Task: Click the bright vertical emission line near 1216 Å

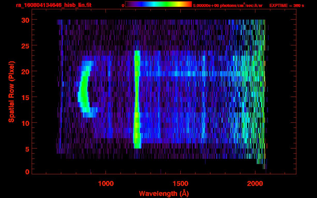Action: pyautogui.click(x=137, y=99)
